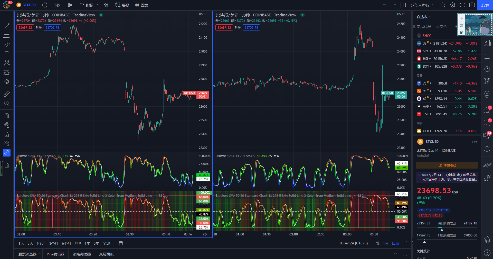Open the layout selection icon
This screenshot has height=259, width=493.
(406, 5)
